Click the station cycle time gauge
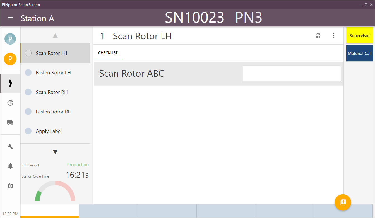 click(x=55, y=191)
